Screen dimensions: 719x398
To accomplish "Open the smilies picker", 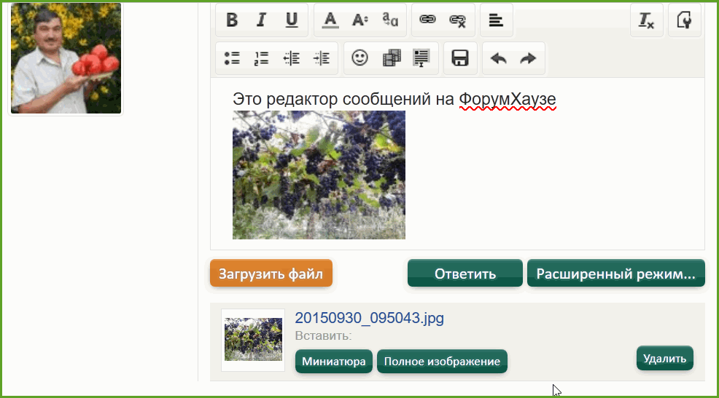I will 360,58.
